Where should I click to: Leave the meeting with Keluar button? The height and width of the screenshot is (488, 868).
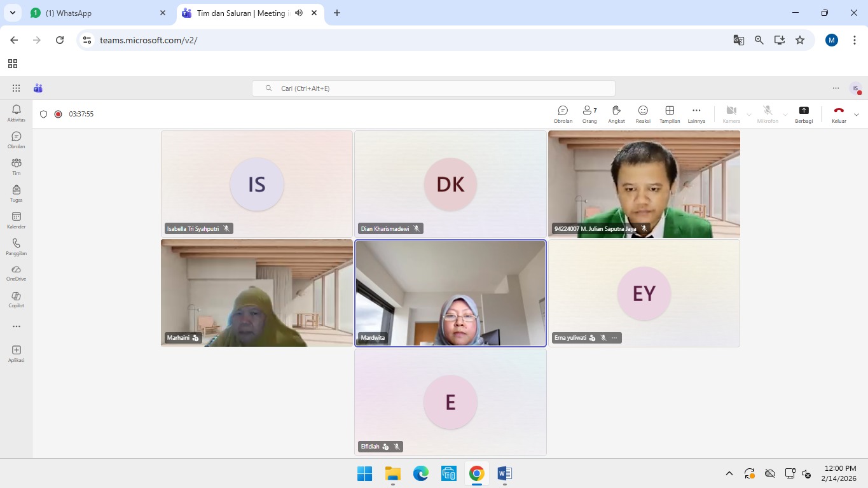pyautogui.click(x=839, y=114)
